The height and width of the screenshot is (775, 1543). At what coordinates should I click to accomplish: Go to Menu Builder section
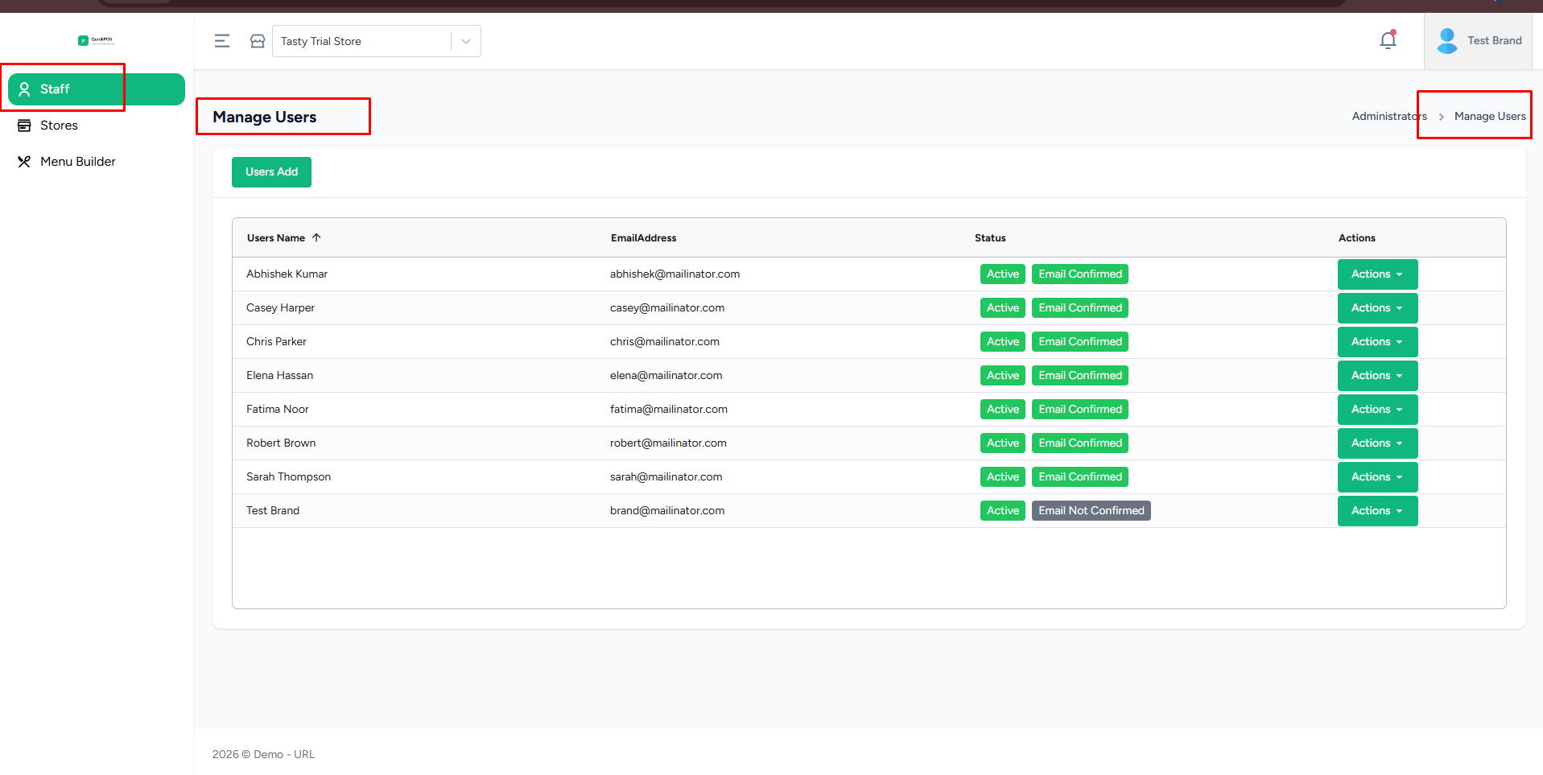point(78,162)
